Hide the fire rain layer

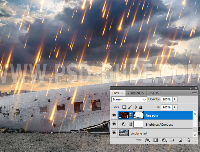coord(114,116)
